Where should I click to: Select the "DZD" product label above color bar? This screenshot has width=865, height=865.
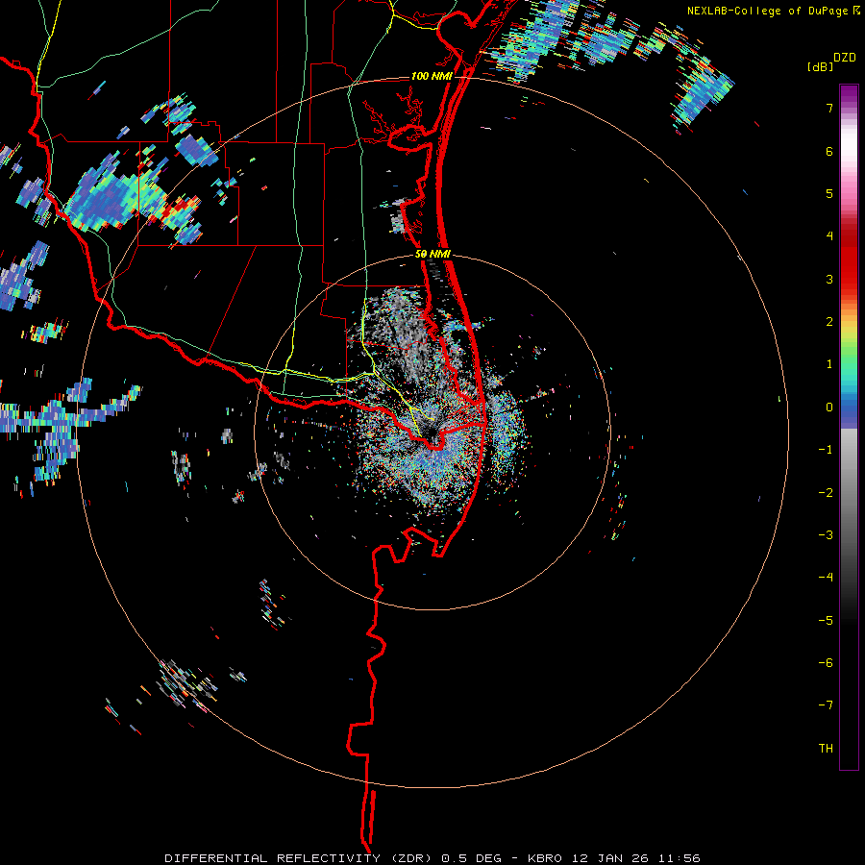click(845, 58)
